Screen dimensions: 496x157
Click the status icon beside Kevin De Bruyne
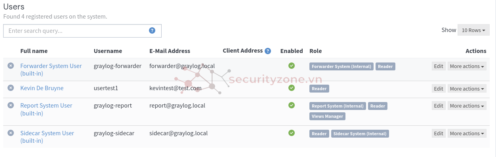point(11,88)
